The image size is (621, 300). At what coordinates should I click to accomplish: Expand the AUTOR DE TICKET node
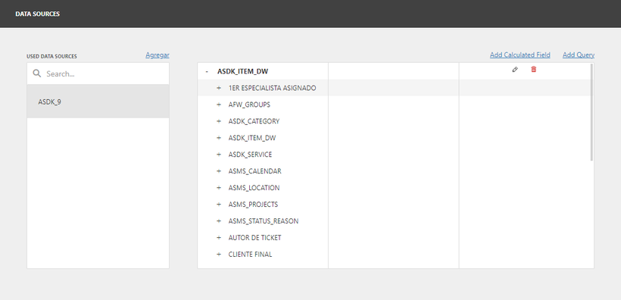click(x=219, y=238)
